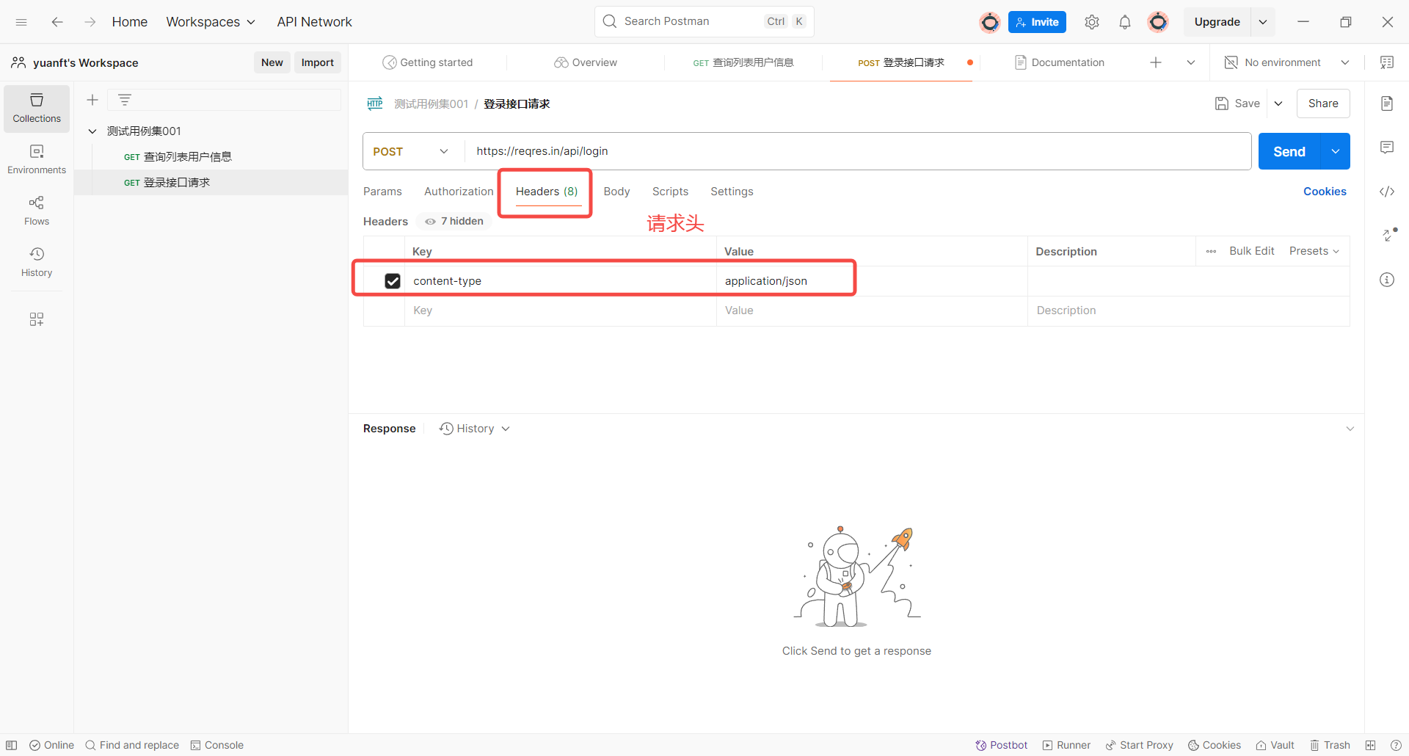Click the request URL input field

pyautogui.click(x=857, y=151)
